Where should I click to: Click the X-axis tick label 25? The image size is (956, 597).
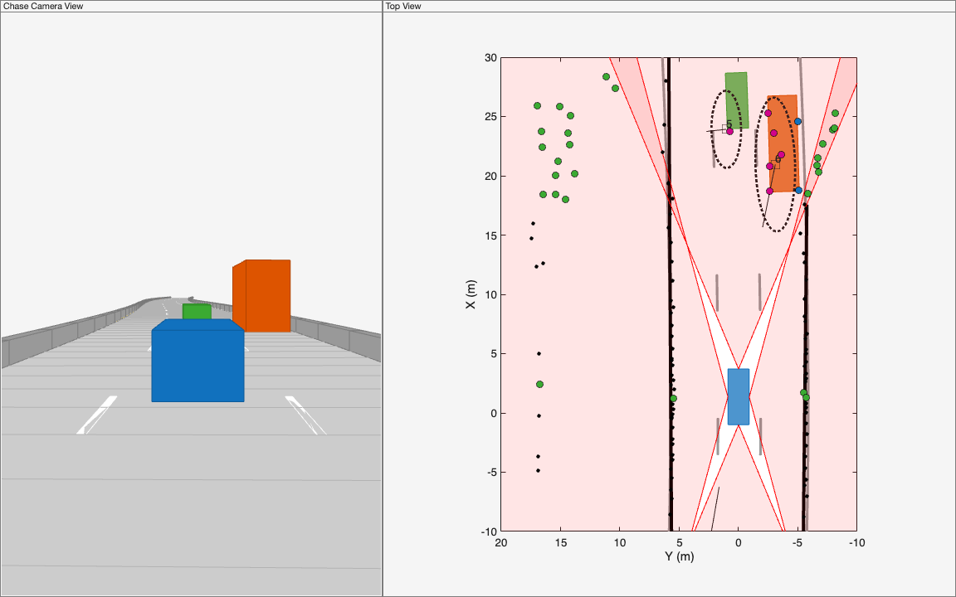tap(490, 116)
